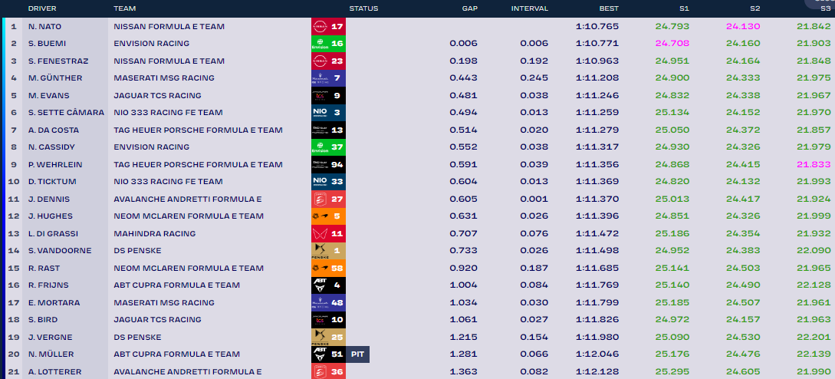This screenshot has height=379, width=835.
Task: Click the PIT status badge for N. Müller
Action: [x=357, y=354]
